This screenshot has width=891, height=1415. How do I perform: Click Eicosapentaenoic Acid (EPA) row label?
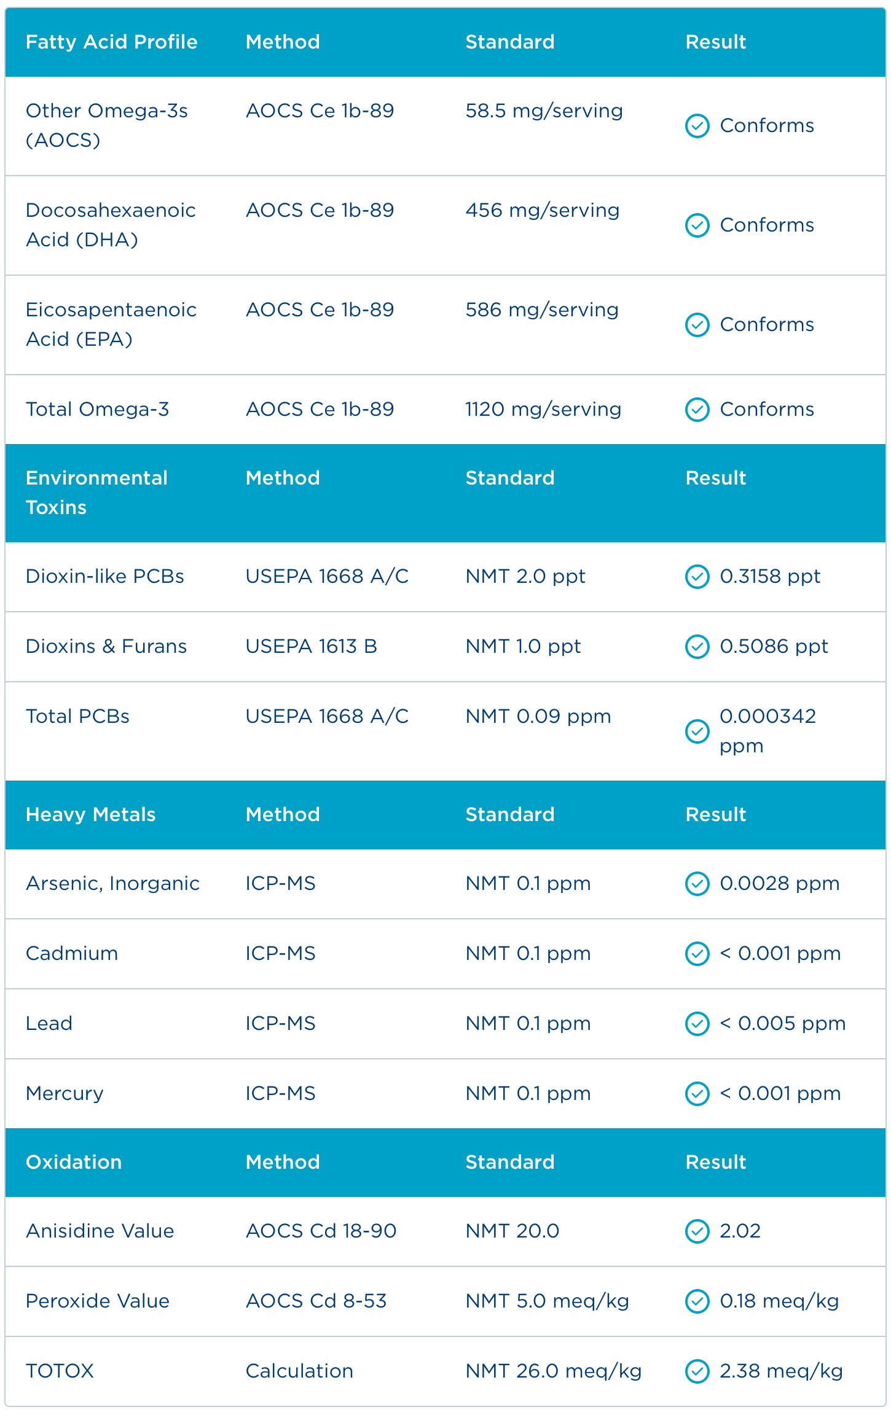pos(111,324)
